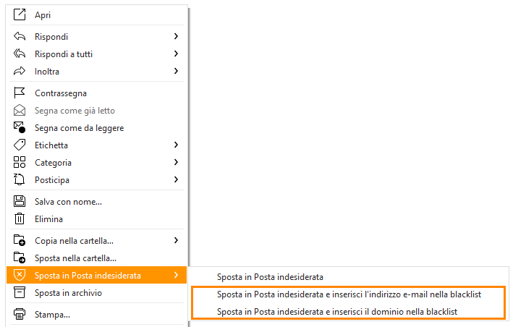Select Sposta in Posta indesiderata submenu item

[270, 277]
